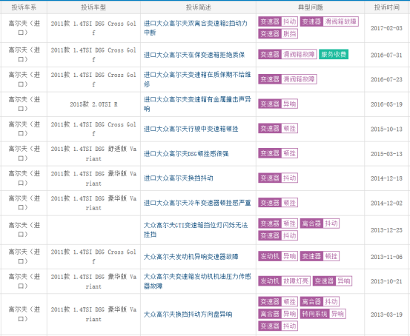Open complaint 大众高尔夫发动机异响变速器故障
The height and width of the screenshot is (336, 410).
tap(191, 257)
